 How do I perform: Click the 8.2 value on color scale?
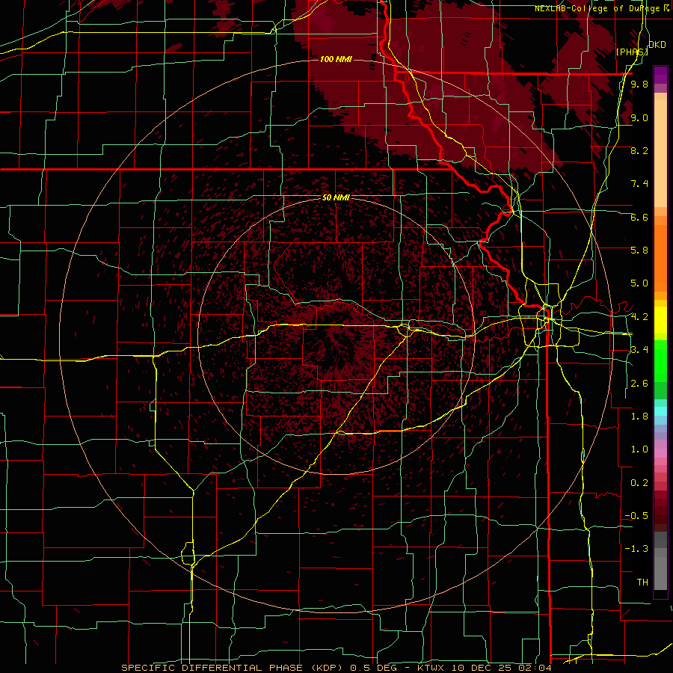(639, 151)
